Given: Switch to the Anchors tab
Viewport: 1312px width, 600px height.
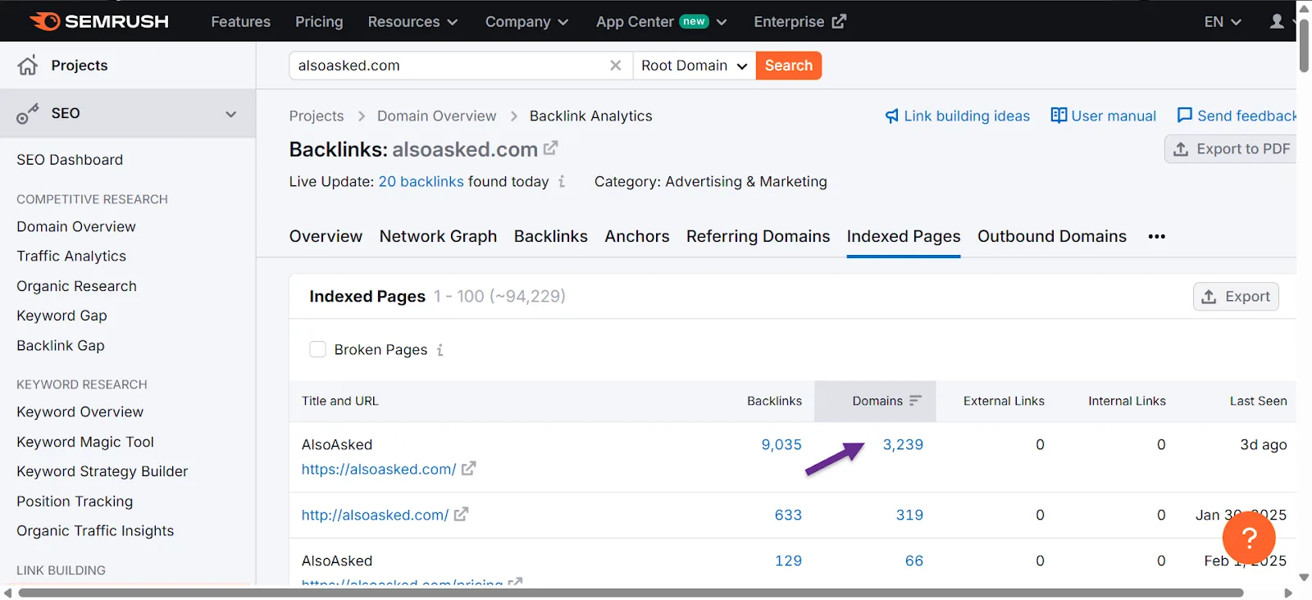Looking at the screenshot, I should [637, 236].
